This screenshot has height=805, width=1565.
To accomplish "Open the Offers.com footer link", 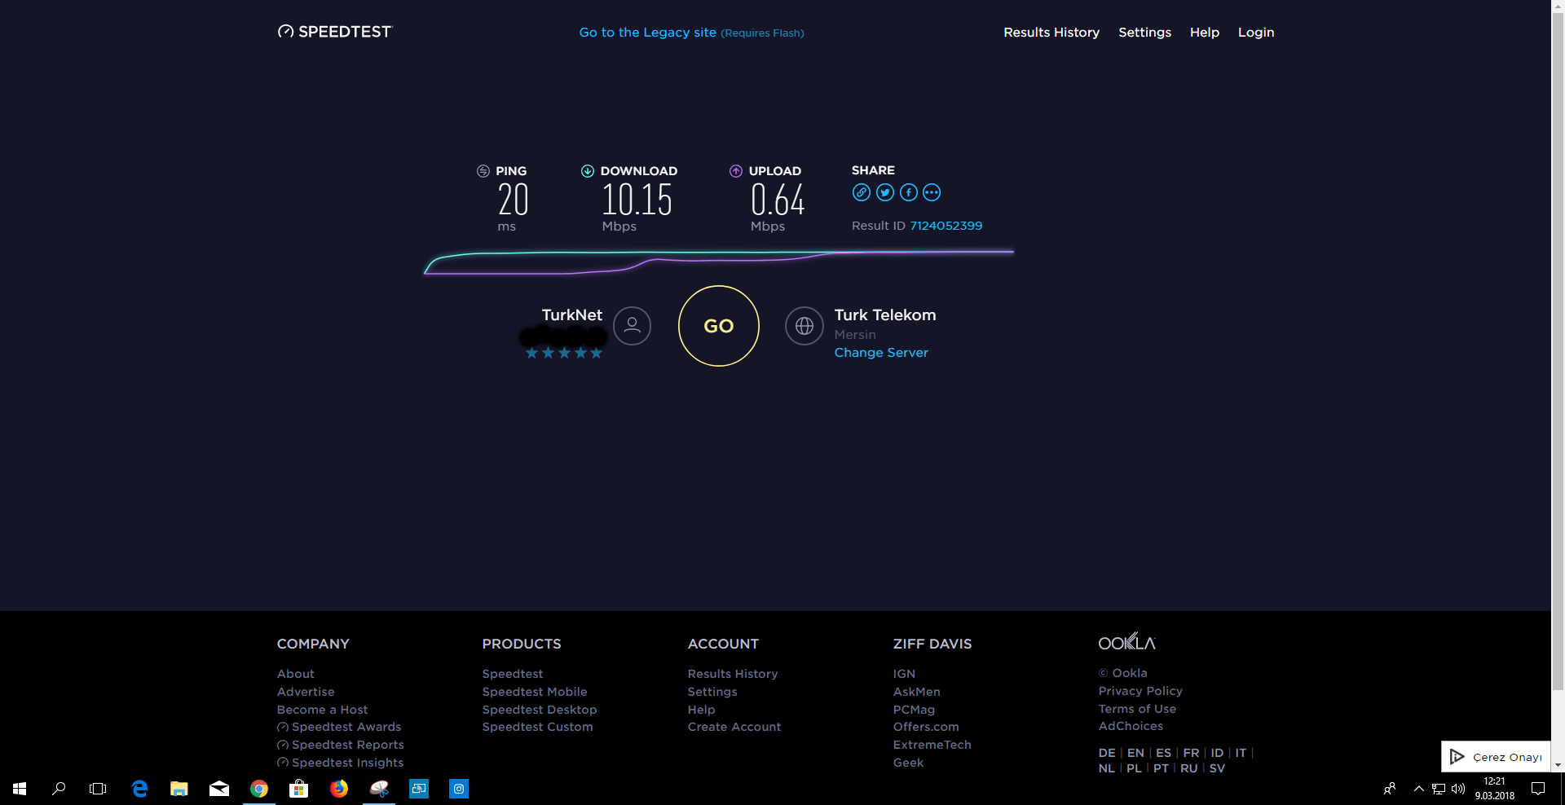I will (x=926, y=727).
